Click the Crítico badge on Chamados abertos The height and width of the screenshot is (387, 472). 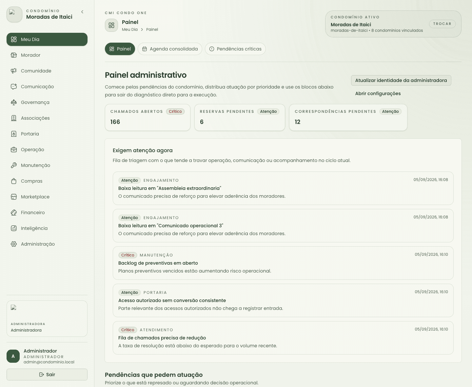click(175, 112)
